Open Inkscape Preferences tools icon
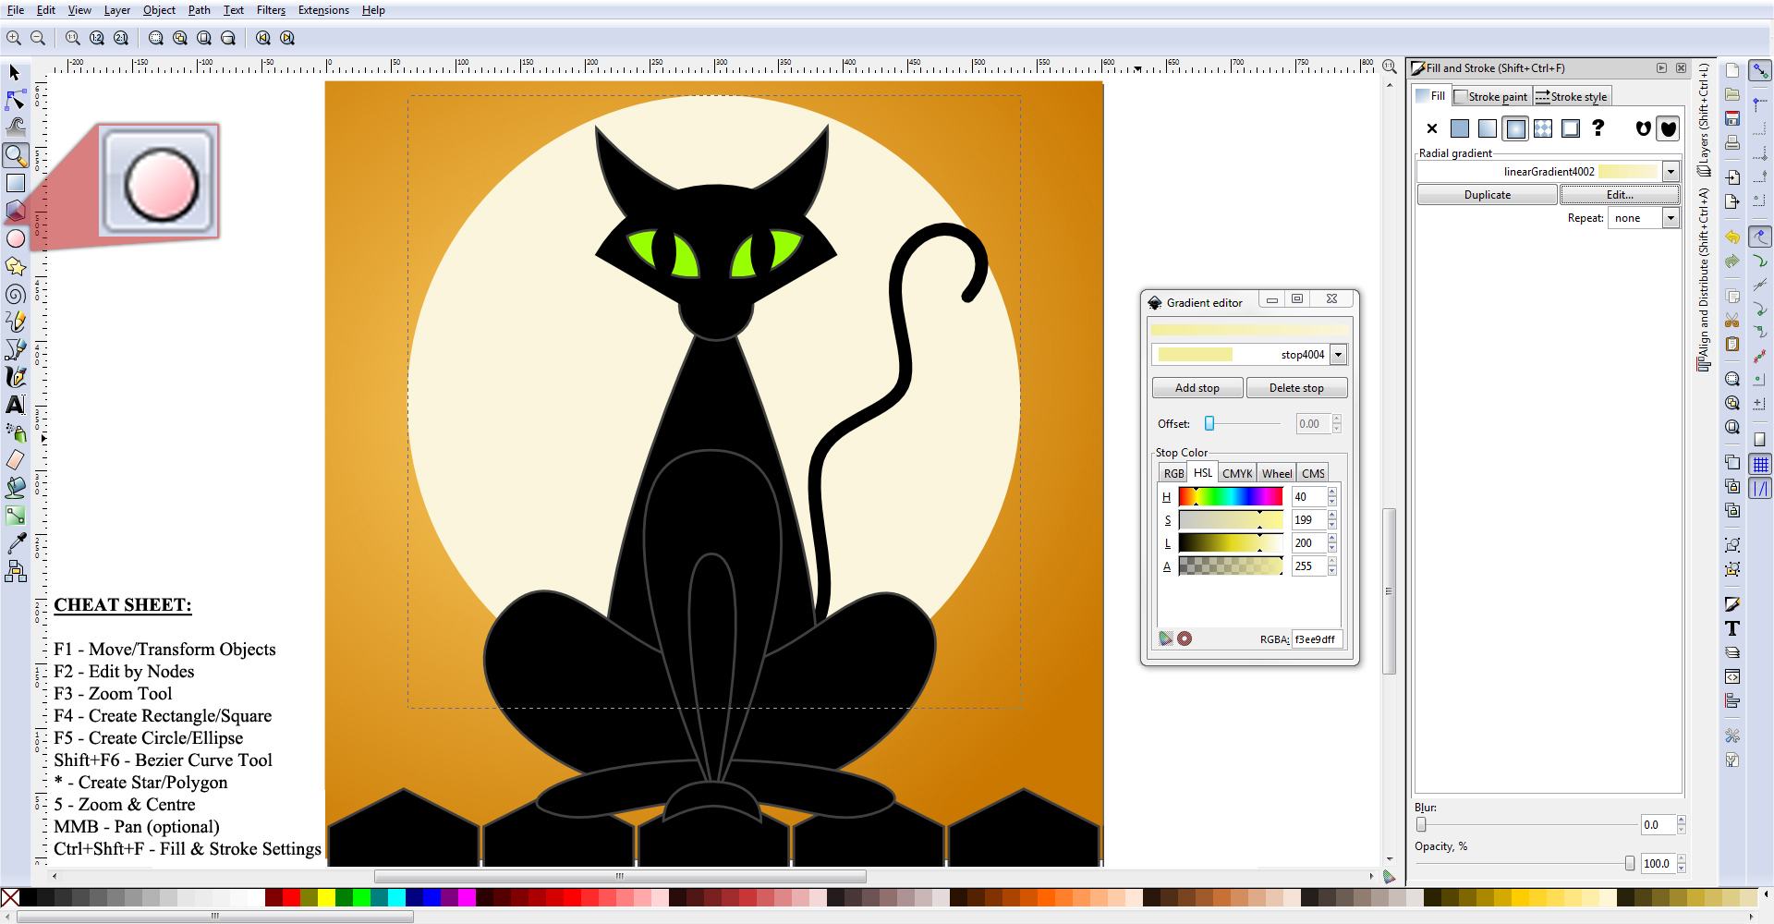Image resolution: width=1774 pixels, height=924 pixels. [1732, 736]
